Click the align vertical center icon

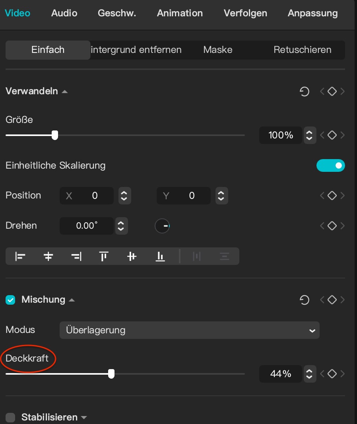(x=132, y=256)
